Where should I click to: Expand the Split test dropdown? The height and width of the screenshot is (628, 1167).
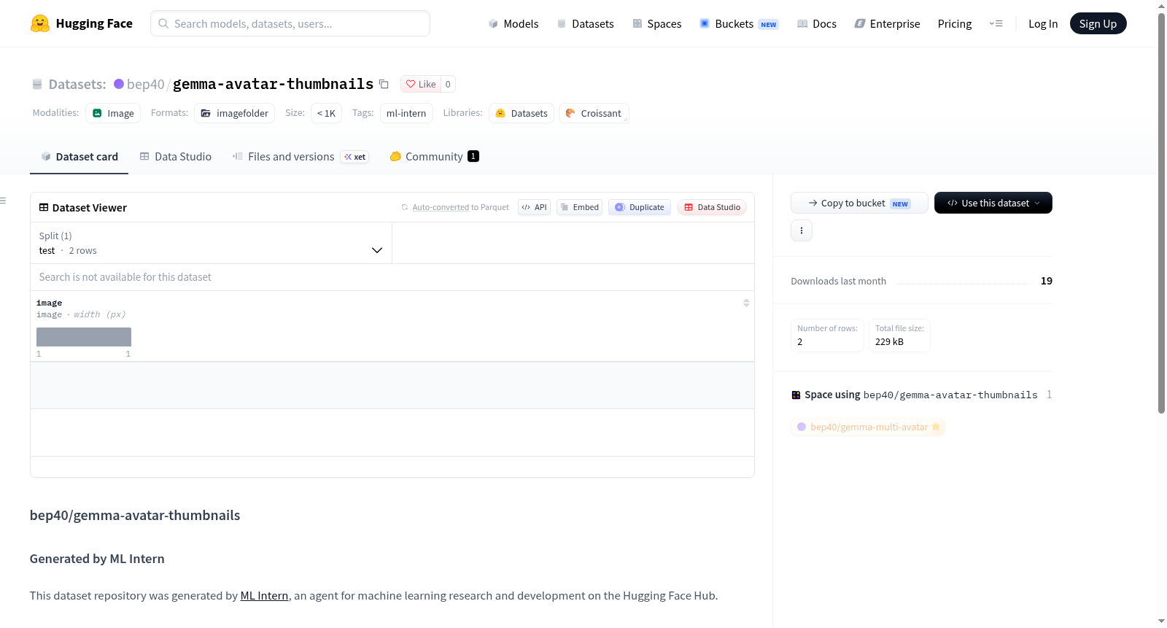pyautogui.click(x=211, y=243)
